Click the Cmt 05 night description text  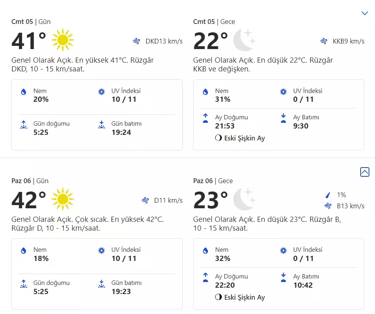tap(263, 65)
